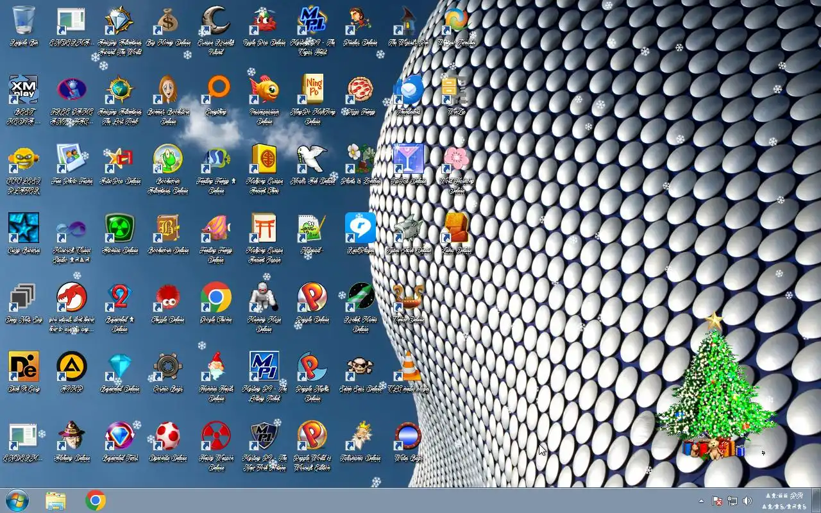Screen dimensions: 821x513
Task: Launch Peggle World of Warcraft Edition
Action: [312, 436]
